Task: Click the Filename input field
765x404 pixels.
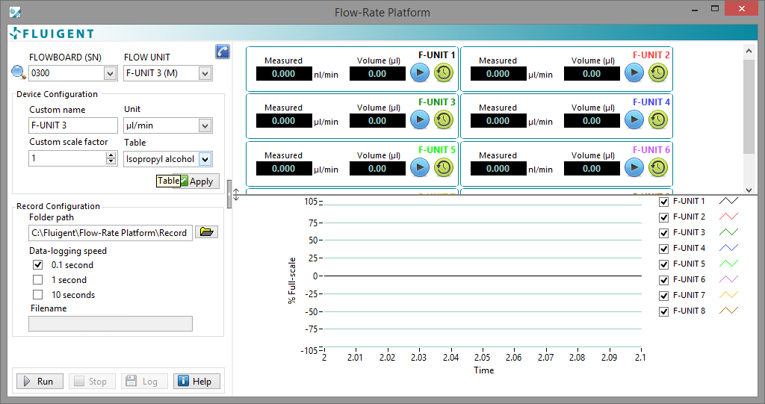Action: point(111,323)
